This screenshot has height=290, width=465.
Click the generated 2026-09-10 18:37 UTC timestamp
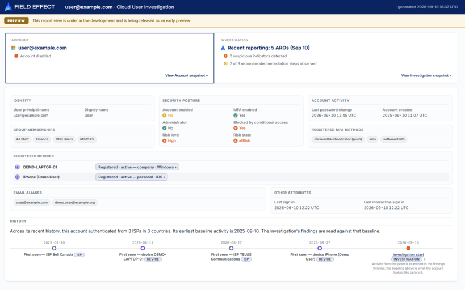pos(428,7)
